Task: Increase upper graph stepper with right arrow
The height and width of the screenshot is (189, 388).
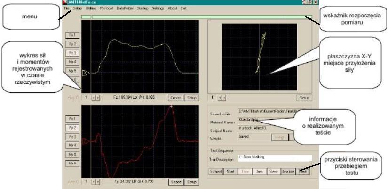Action: point(98,98)
